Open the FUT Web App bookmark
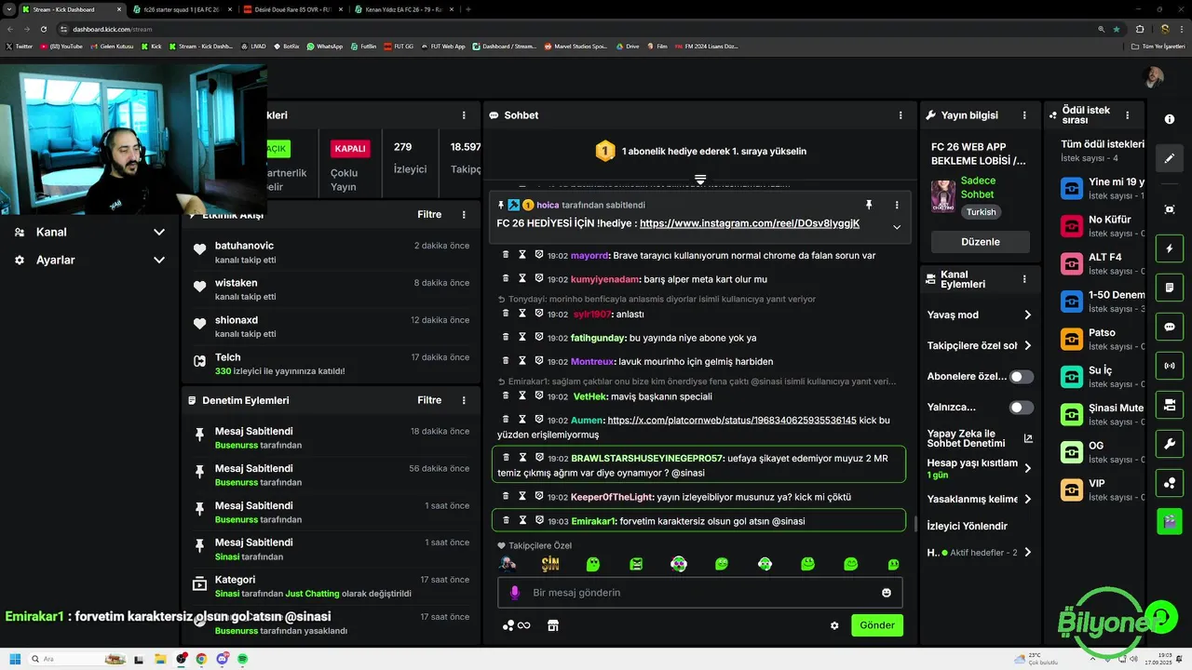Viewport: 1192px width, 670px height. click(x=441, y=46)
